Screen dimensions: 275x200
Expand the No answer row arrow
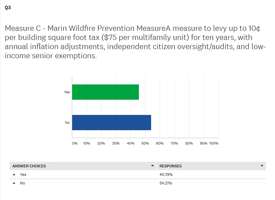(14, 183)
